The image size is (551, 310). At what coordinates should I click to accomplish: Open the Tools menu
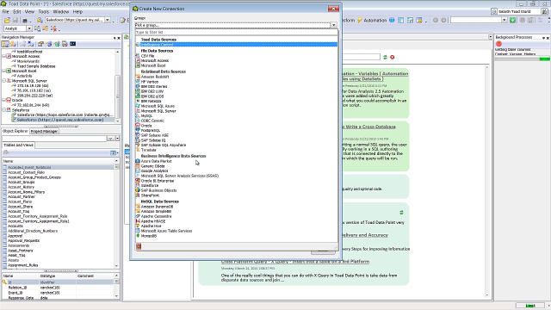point(44,11)
